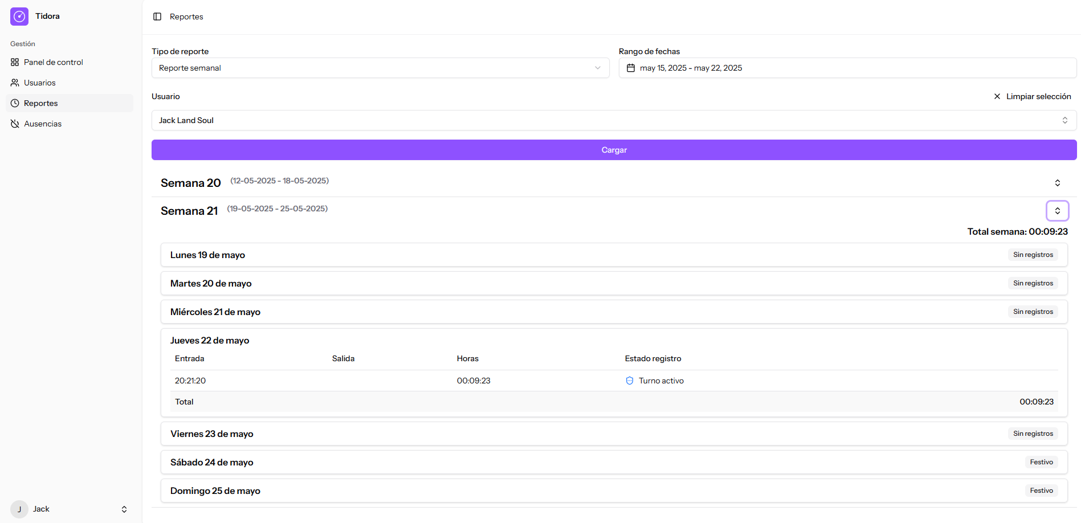Viewport: 1081px width, 523px height.
Task: Click the calendar icon in date range
Action: [x=631, y=68]
